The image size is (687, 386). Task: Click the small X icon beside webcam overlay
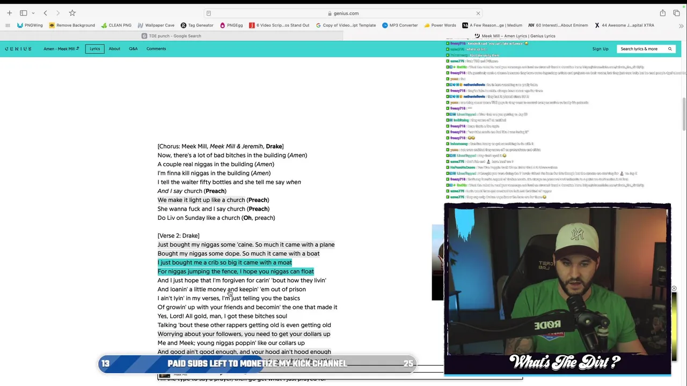pos(674,289)
